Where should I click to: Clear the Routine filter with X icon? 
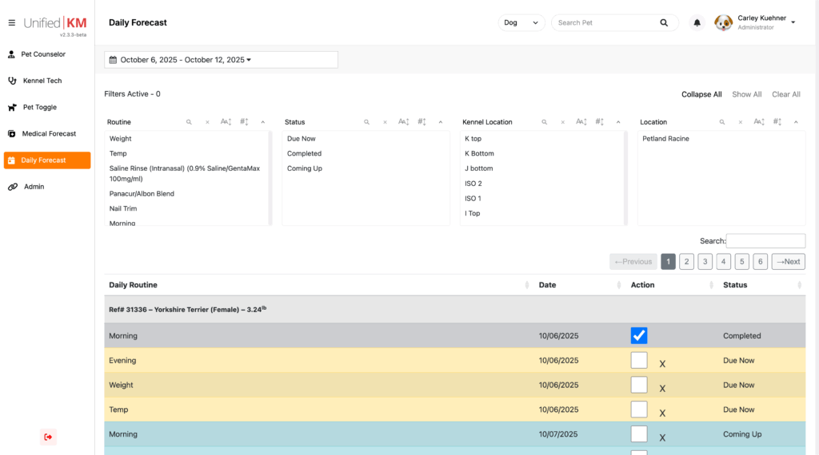coord(207,122)
